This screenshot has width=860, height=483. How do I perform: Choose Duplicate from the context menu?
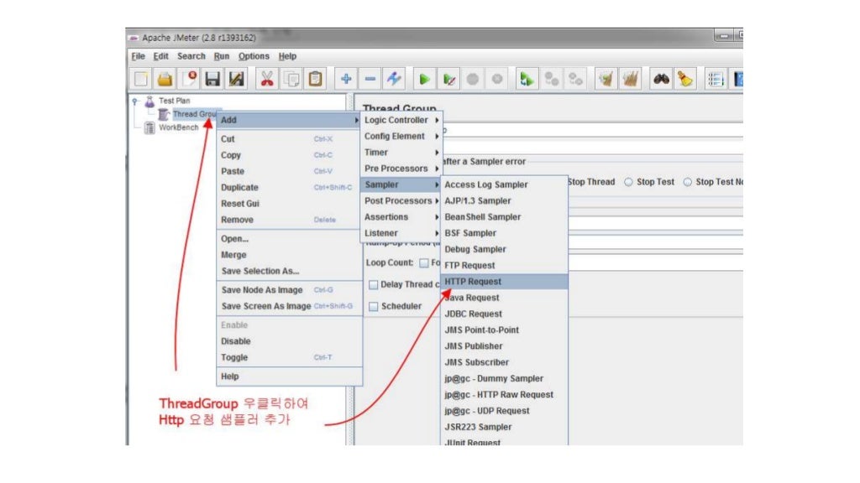coord(289,187)
